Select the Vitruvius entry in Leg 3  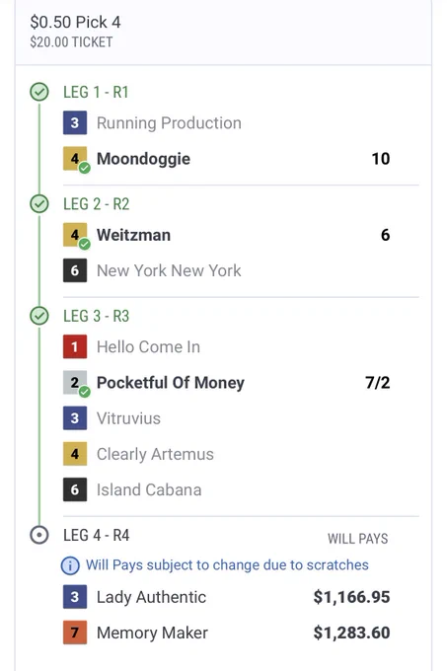(128, 418)
